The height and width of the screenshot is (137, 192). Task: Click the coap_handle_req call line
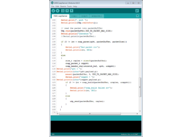click(x=91, y=66)
